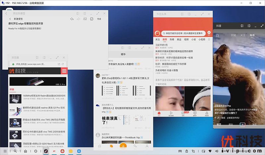Tap the 发布 publish button in Toutiao
The width and height of the screenshot is (265, 155).
tap(209, 33)
